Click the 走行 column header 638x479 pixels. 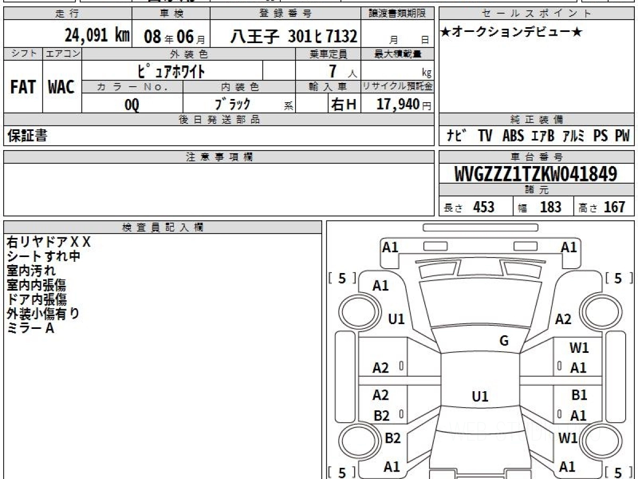click(67, 14)
